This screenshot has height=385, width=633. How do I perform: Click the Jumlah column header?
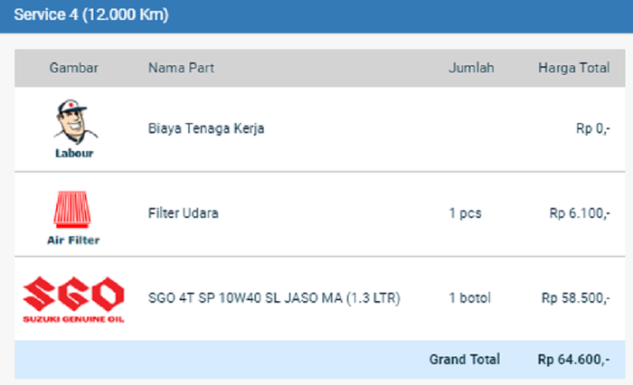pyautogui.click(x=471, y=68)
